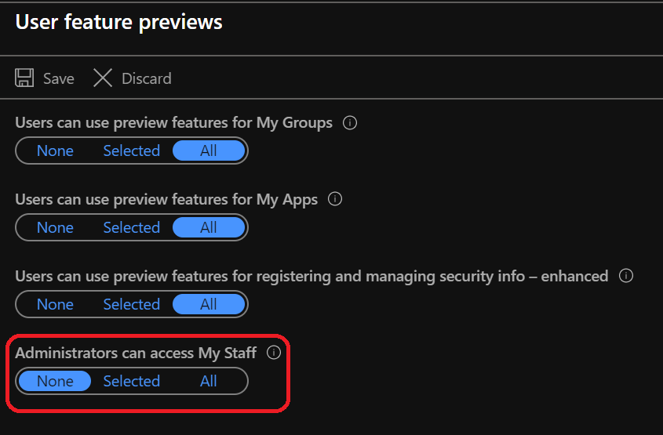
Task: Open info icon for security info setting
Action: [x=626, y=276]
